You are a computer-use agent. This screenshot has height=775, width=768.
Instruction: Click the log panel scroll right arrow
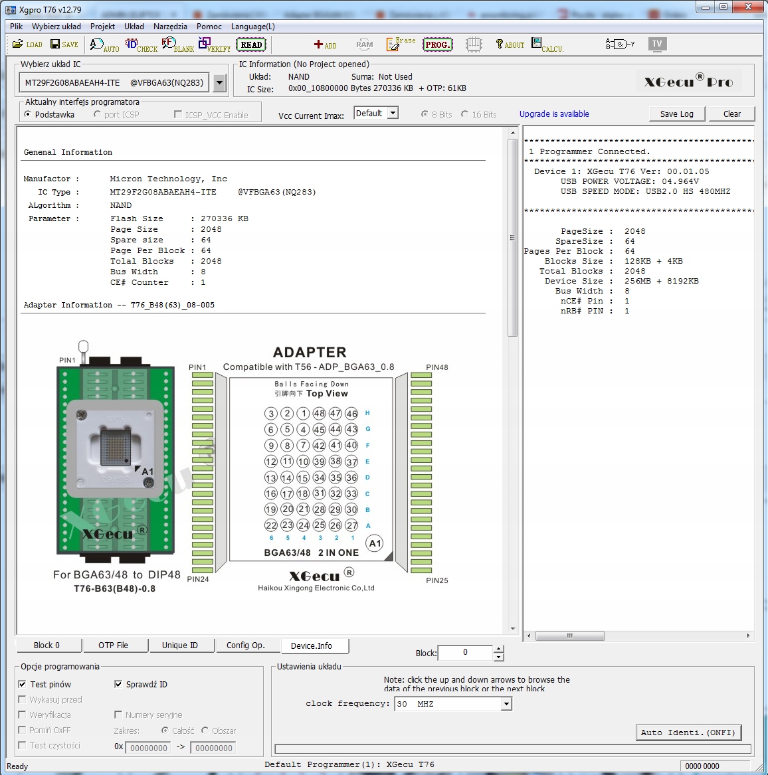click(x=748, y=636)
